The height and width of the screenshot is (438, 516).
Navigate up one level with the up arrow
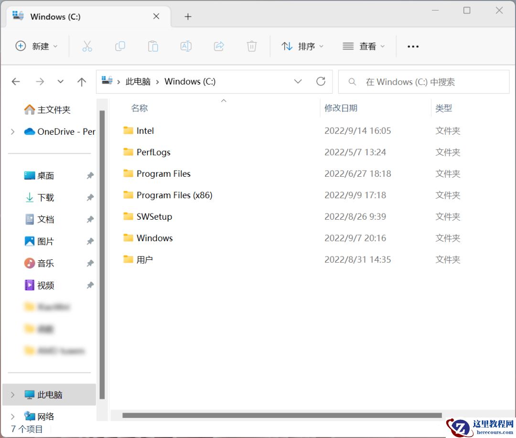click(82, 81)
